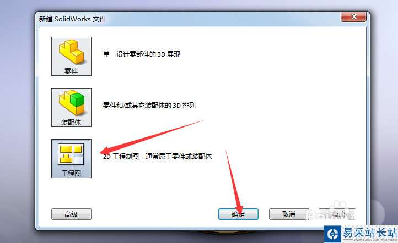Viewport: 398px width, 243px height.
Task: Click the 零件和/或其它装配体的 3D 排列 description
Action: click(149, 106)
